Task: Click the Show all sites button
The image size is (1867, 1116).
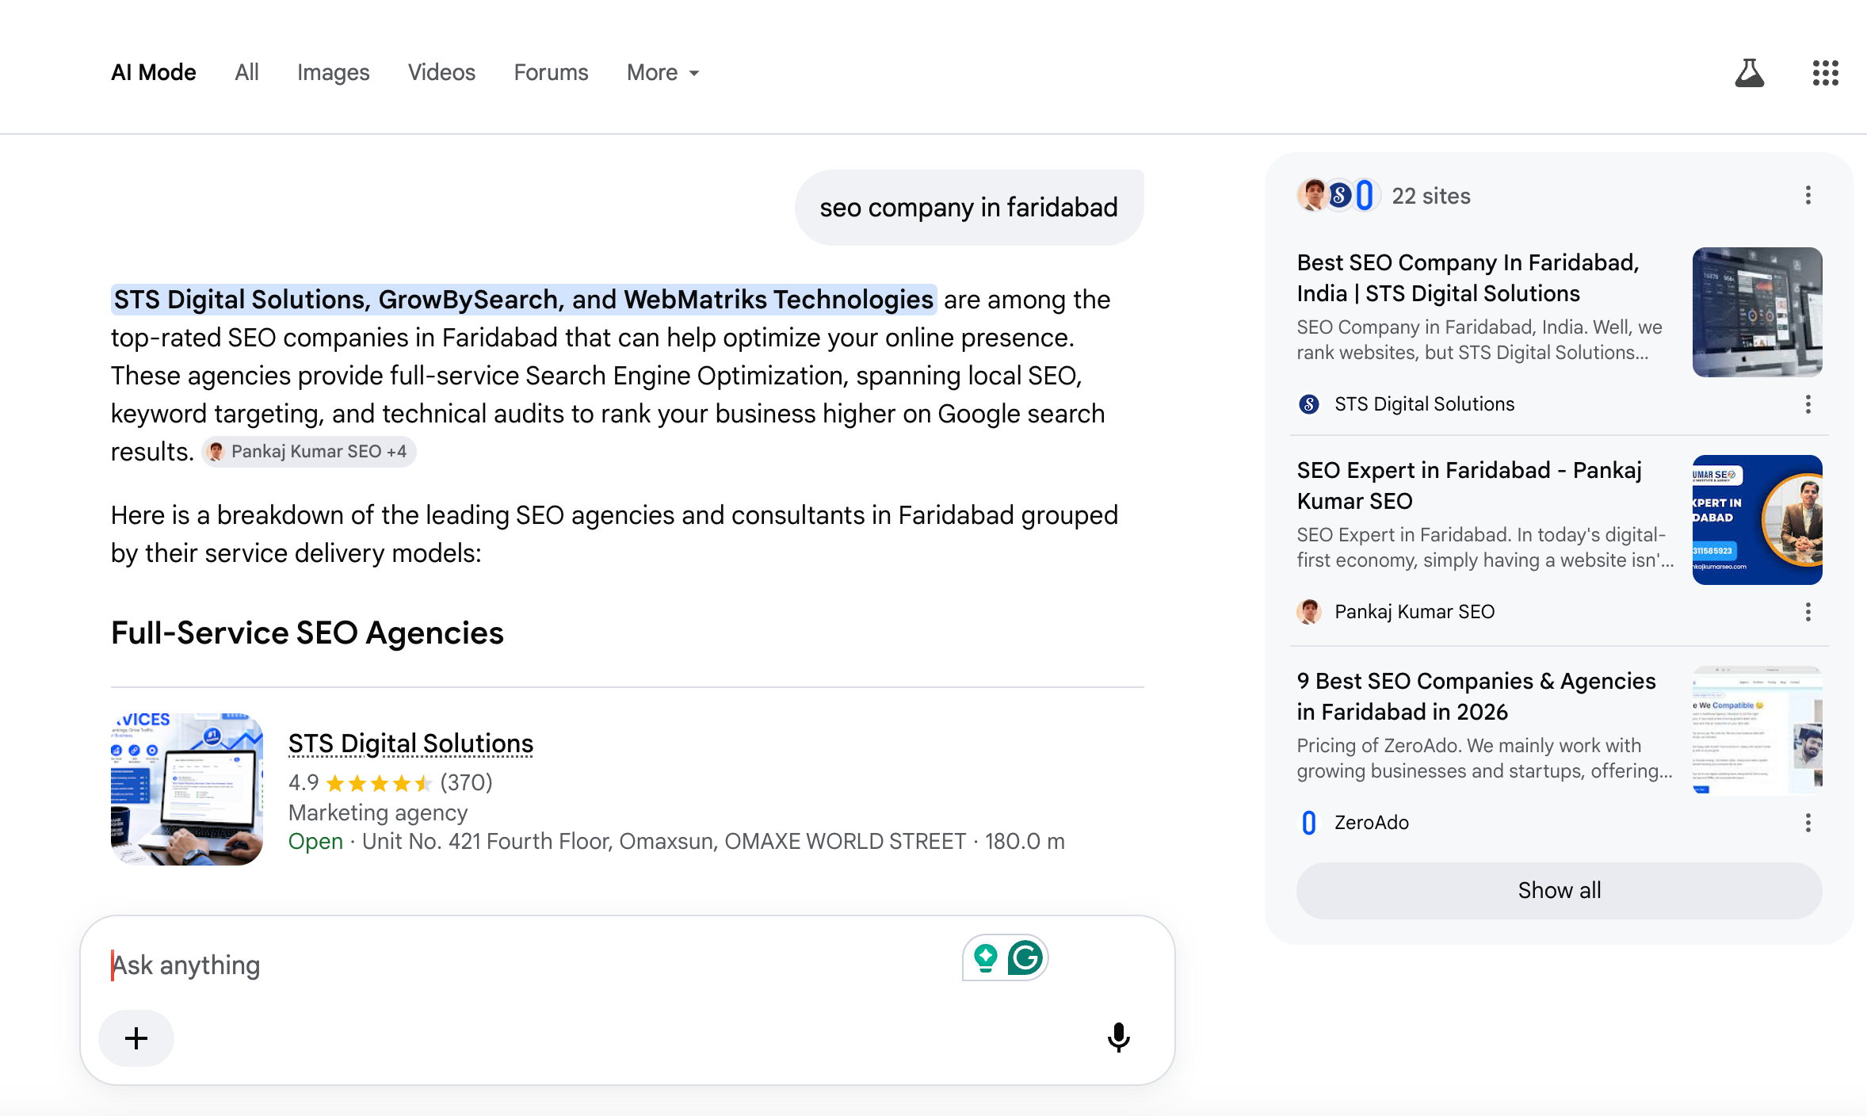Action: tap(1559, 890)
